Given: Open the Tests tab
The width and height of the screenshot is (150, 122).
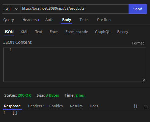Looking at the screenshot, I should [84, 20].
